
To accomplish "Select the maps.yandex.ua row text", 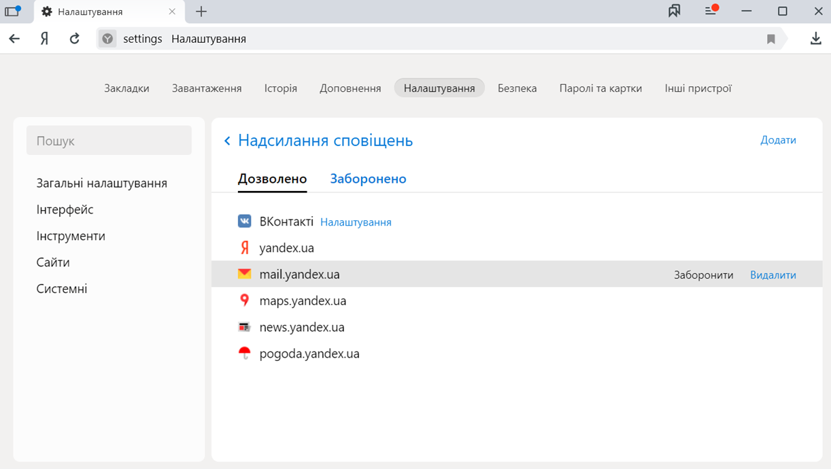I will click(x=303, y=300).
